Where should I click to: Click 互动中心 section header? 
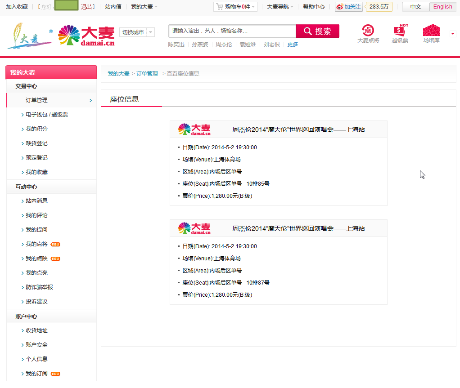click(x=26, y=187)
